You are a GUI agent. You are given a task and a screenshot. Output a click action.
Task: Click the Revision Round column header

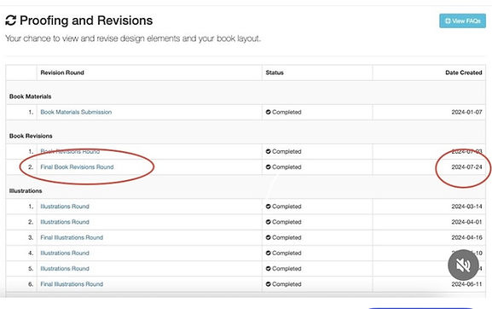click(62, 73)
